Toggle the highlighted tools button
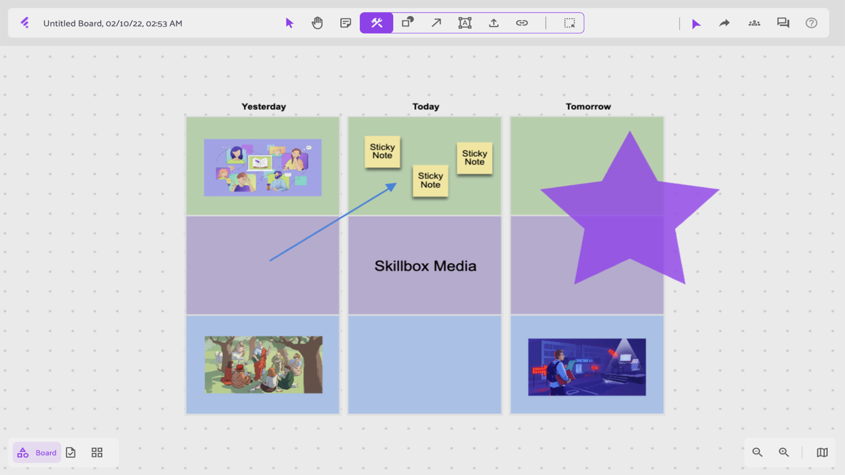This screenshot has height=475, width=845. coord(376,23)
